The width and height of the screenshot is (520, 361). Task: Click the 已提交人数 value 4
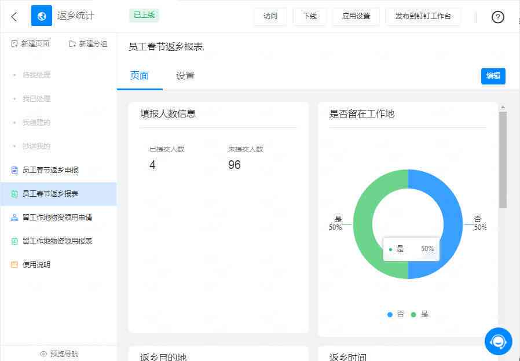point(152,165)
